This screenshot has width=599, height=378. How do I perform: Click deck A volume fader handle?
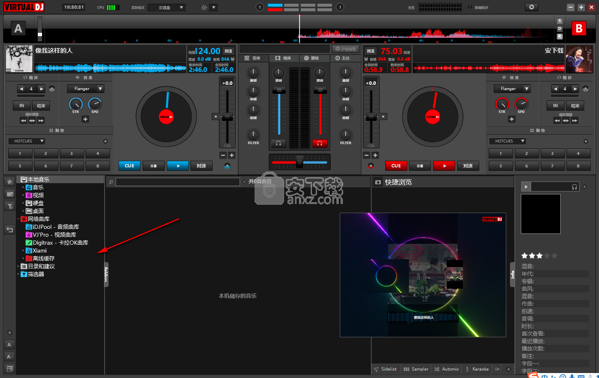[x=279, y=90]
